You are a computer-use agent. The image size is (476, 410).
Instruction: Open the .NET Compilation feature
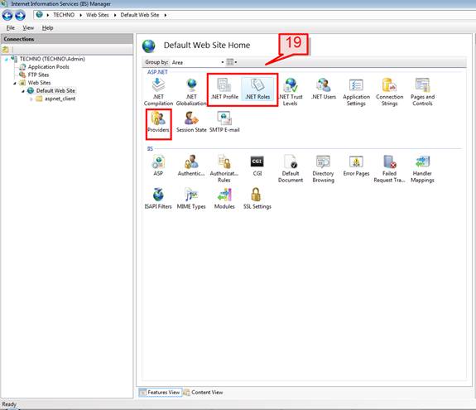158,92
